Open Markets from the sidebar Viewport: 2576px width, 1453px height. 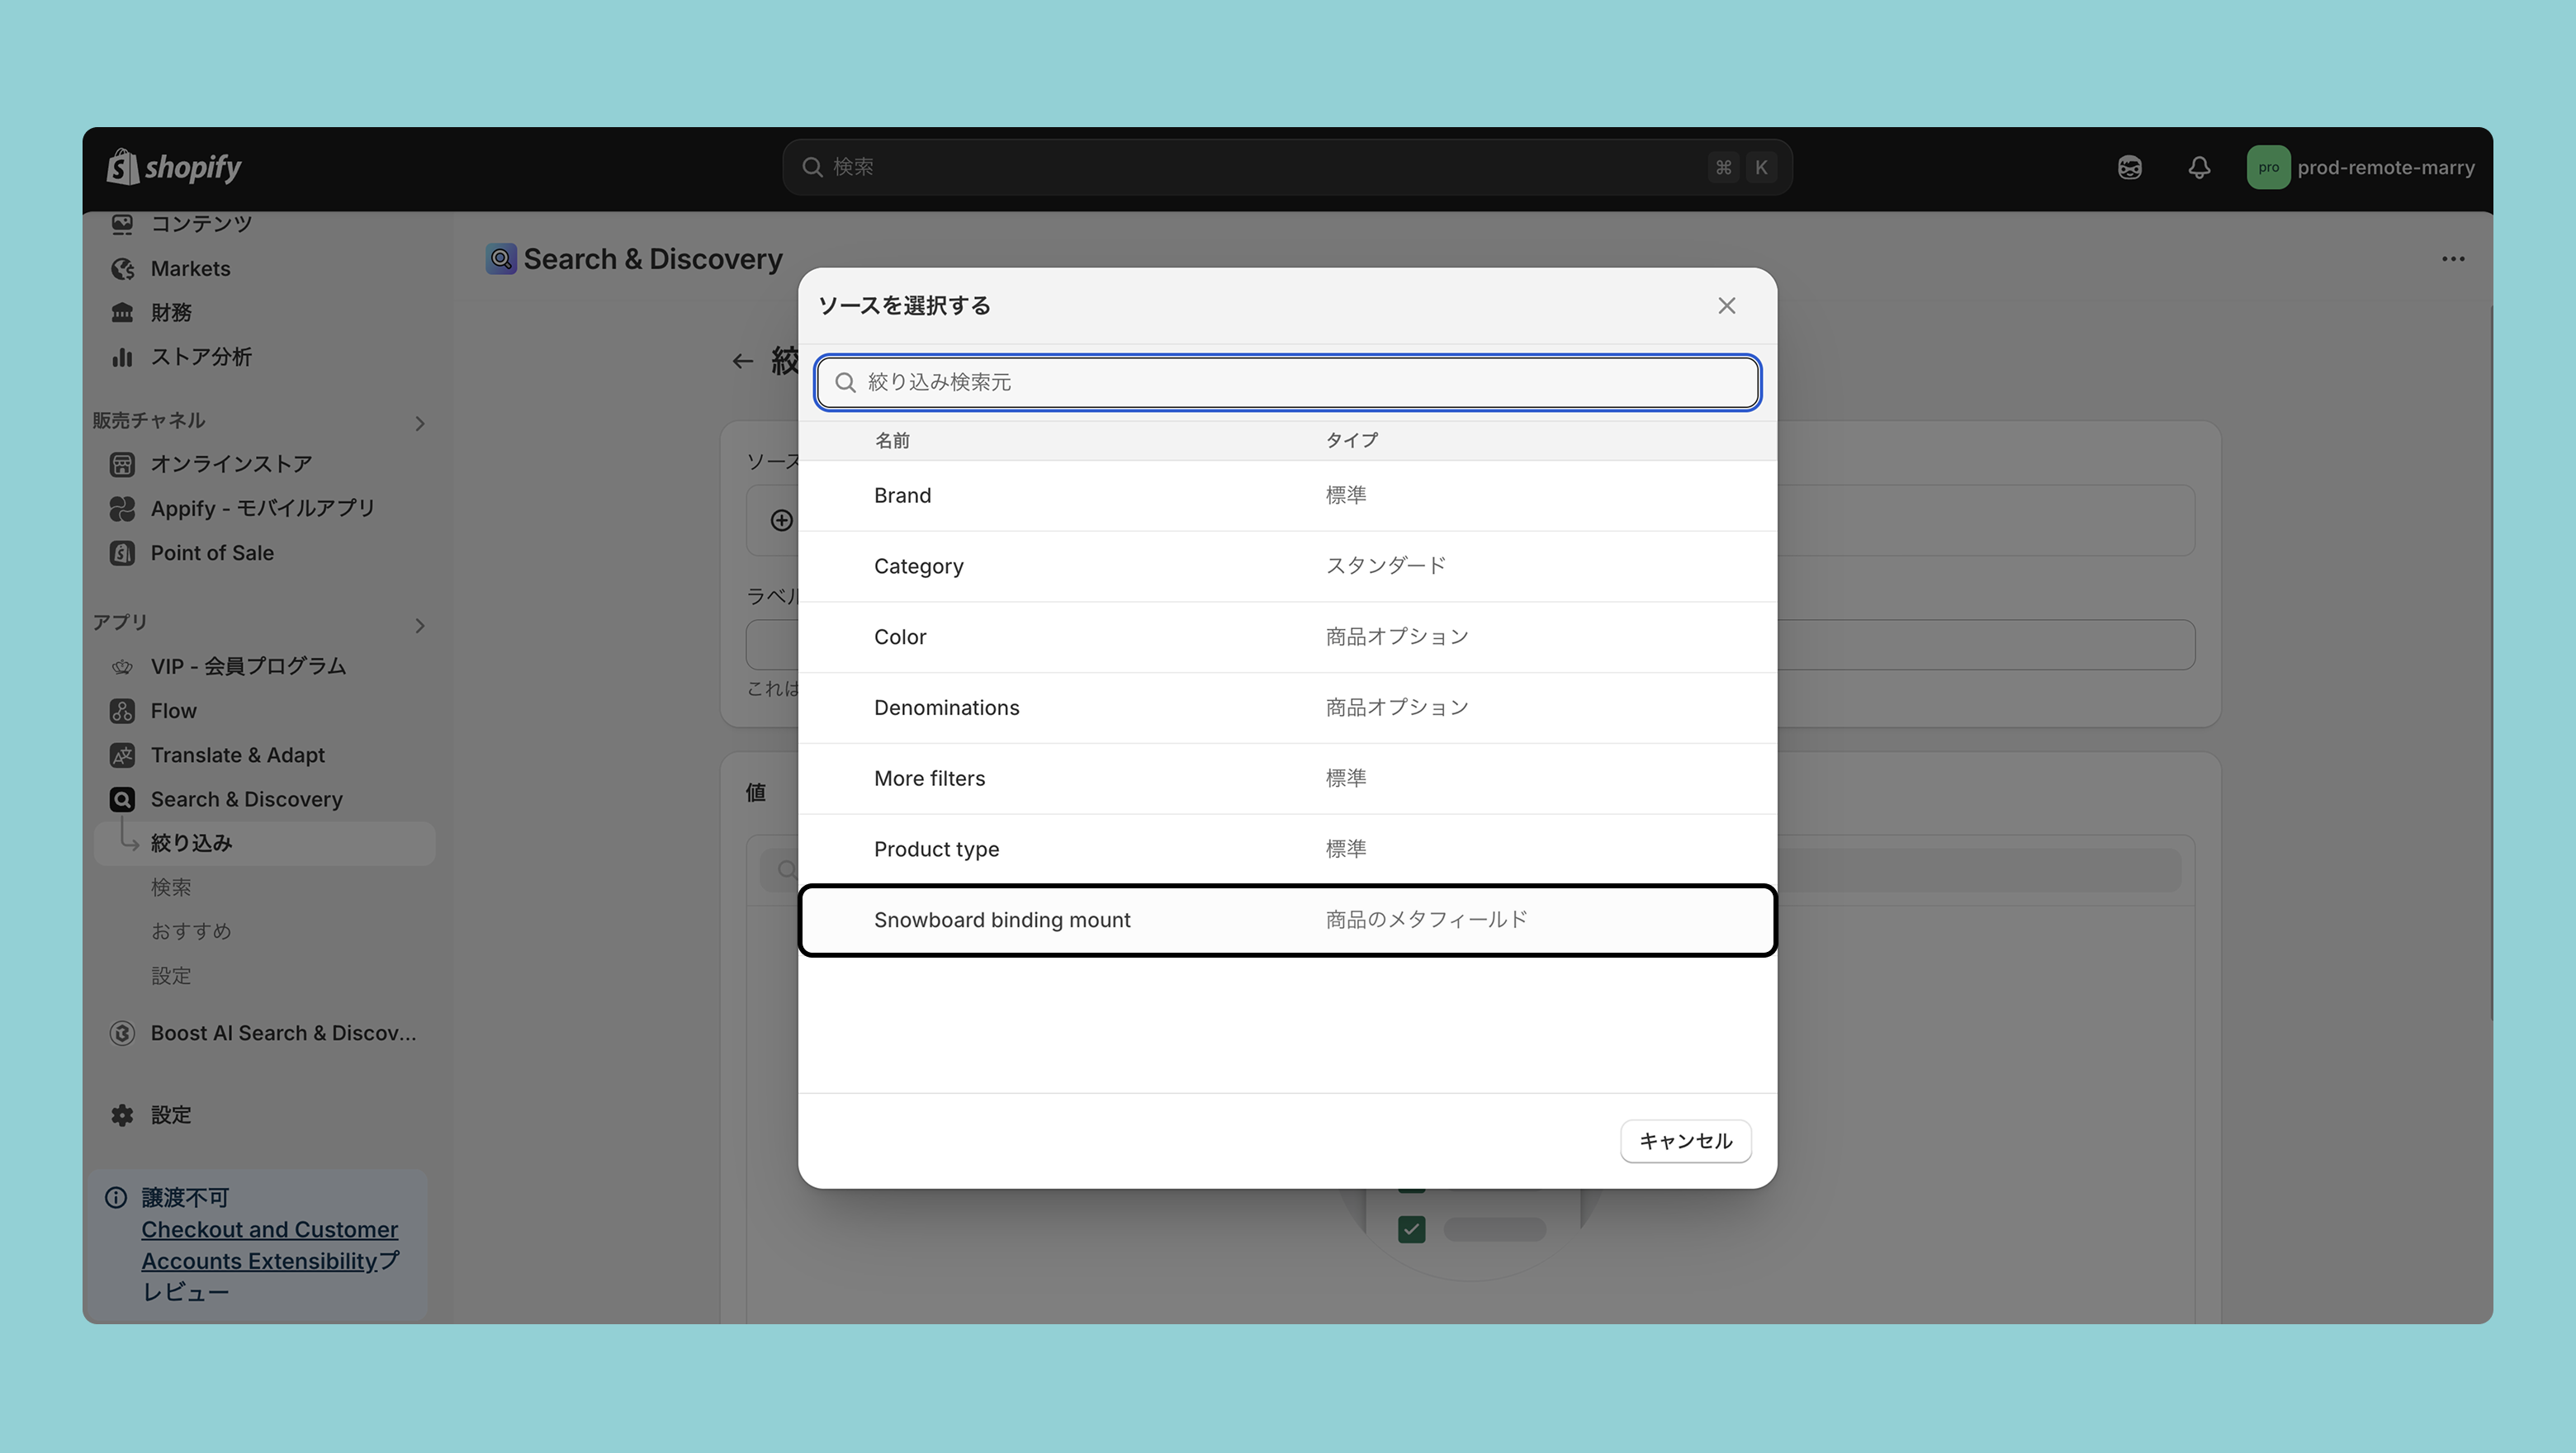click(190, 268)
